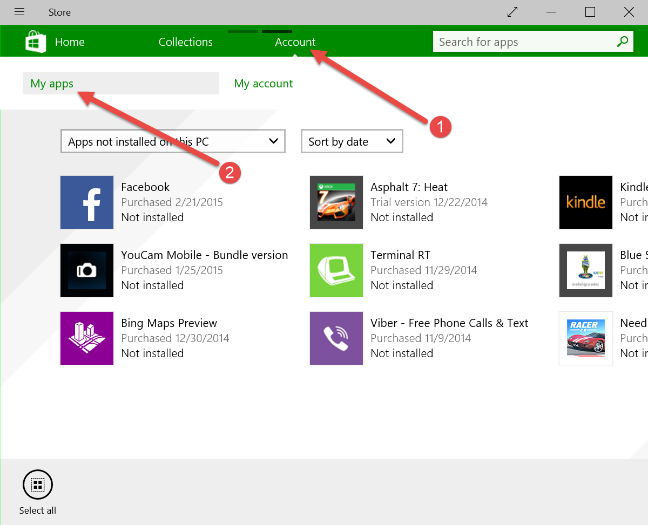Click the Facebook app title

[x=145, y=187]
